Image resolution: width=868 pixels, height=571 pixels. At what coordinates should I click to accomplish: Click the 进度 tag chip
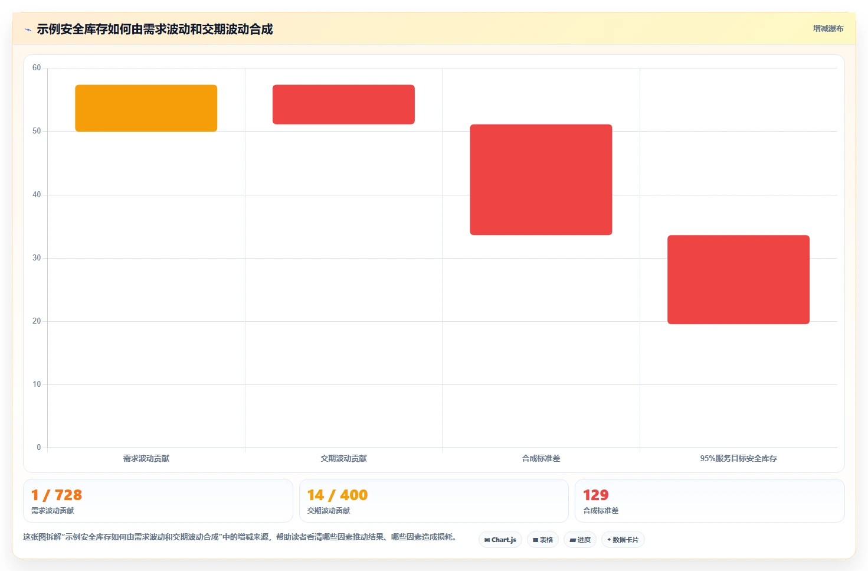coord(580,540)
